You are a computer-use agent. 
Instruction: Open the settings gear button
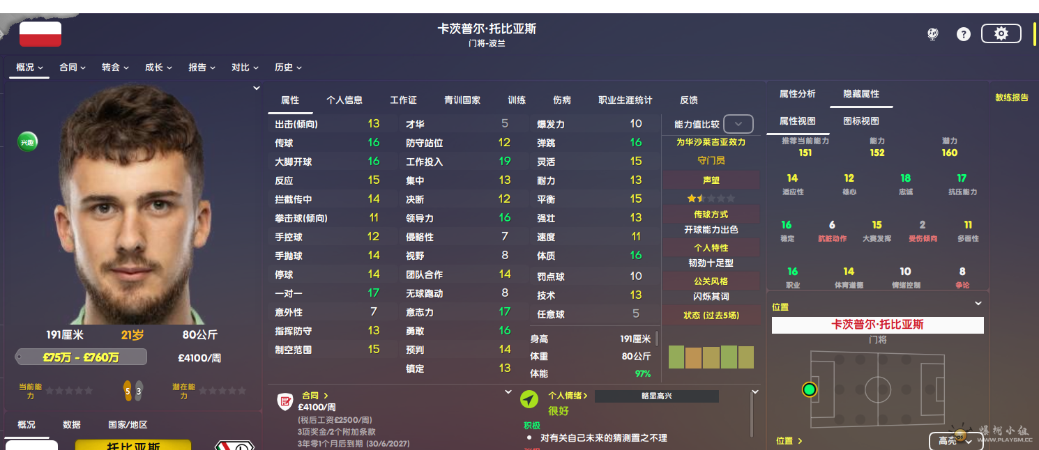point(1001,33)
